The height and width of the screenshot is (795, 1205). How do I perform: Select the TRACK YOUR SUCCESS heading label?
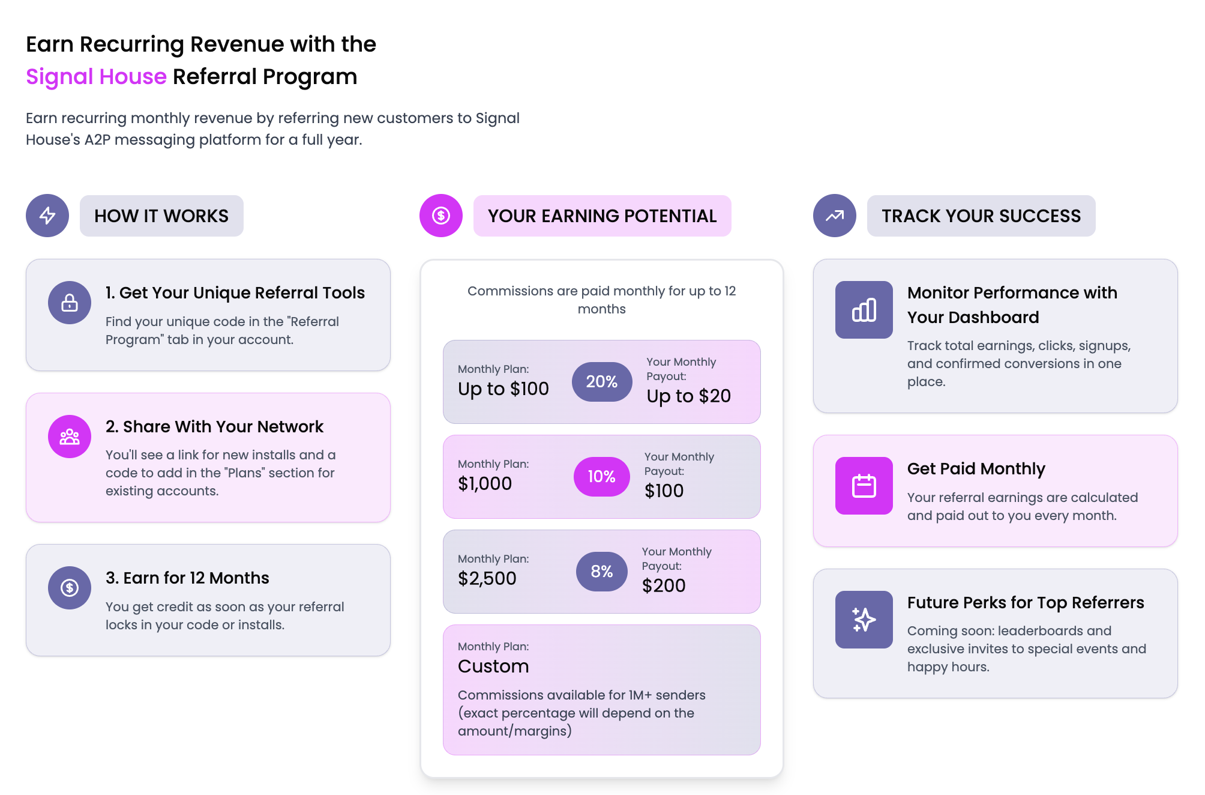pyautogui.click(x=981, y=216)
